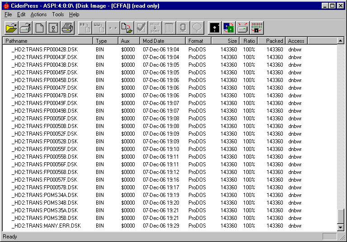This screenshot has height=242, width=347.
Task: Sort by the Type column header
Action: coord(105,41)
